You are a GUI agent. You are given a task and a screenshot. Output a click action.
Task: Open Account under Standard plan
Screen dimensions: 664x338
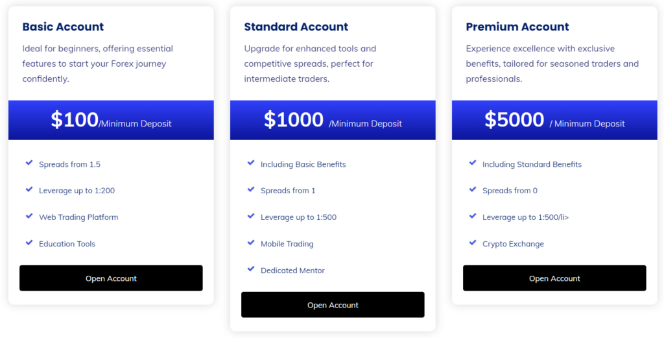333,305
